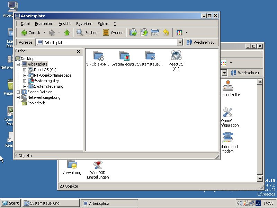
Task: Open the Favoriten menu
Action: pos(84,24)
